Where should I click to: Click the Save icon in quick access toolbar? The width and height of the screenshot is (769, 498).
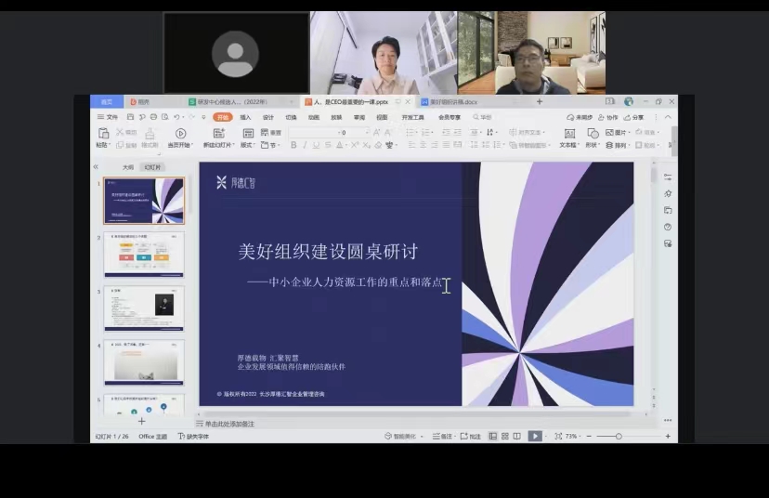[130, 117]
